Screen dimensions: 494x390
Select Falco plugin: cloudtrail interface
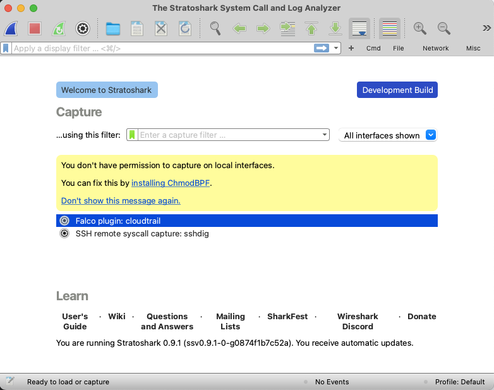[247, 221]
